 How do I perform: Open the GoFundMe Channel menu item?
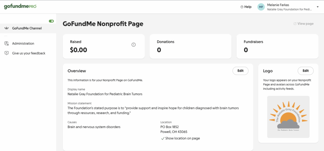[x=27, y=28]
